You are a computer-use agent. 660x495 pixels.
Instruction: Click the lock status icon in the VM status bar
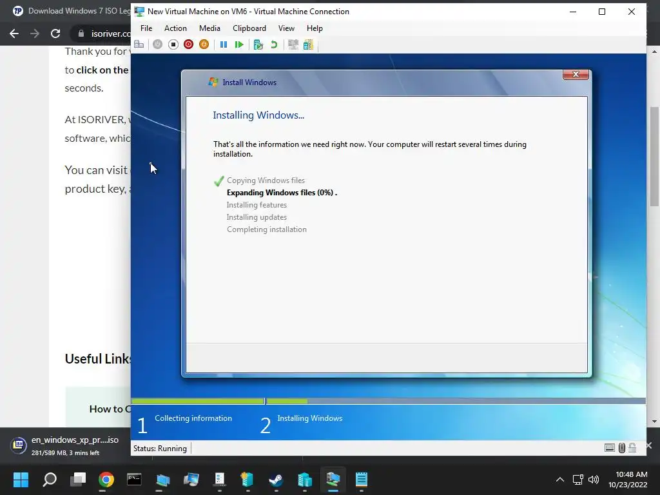[x=632, y=447]
